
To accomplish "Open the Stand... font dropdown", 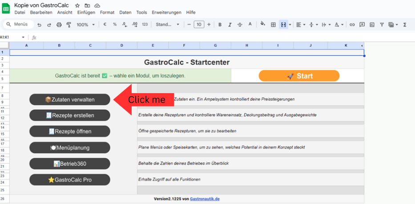I will pos(168,24).
